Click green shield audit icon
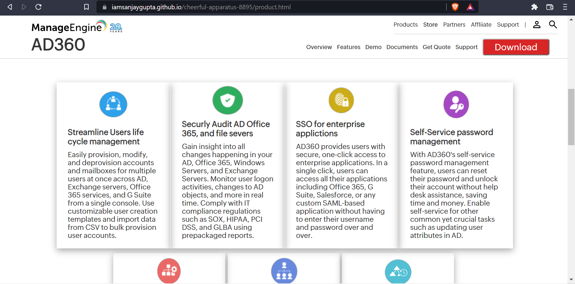 (228, 100)
